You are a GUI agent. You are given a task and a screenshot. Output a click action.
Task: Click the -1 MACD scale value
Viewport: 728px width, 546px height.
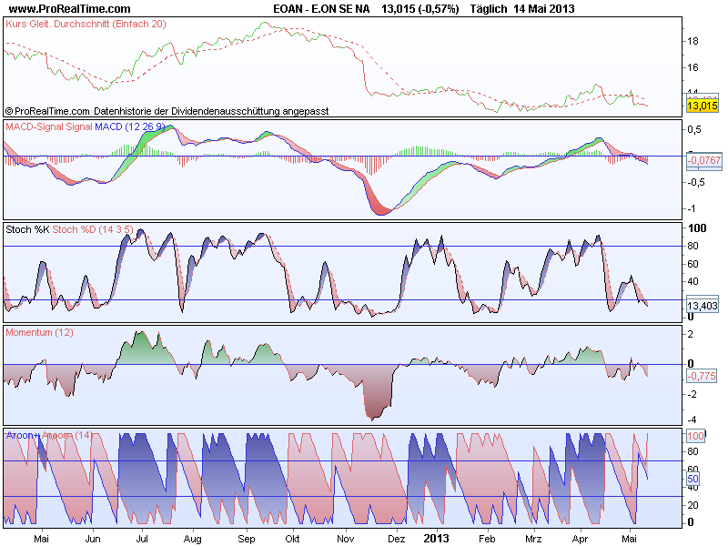[692, 209]
